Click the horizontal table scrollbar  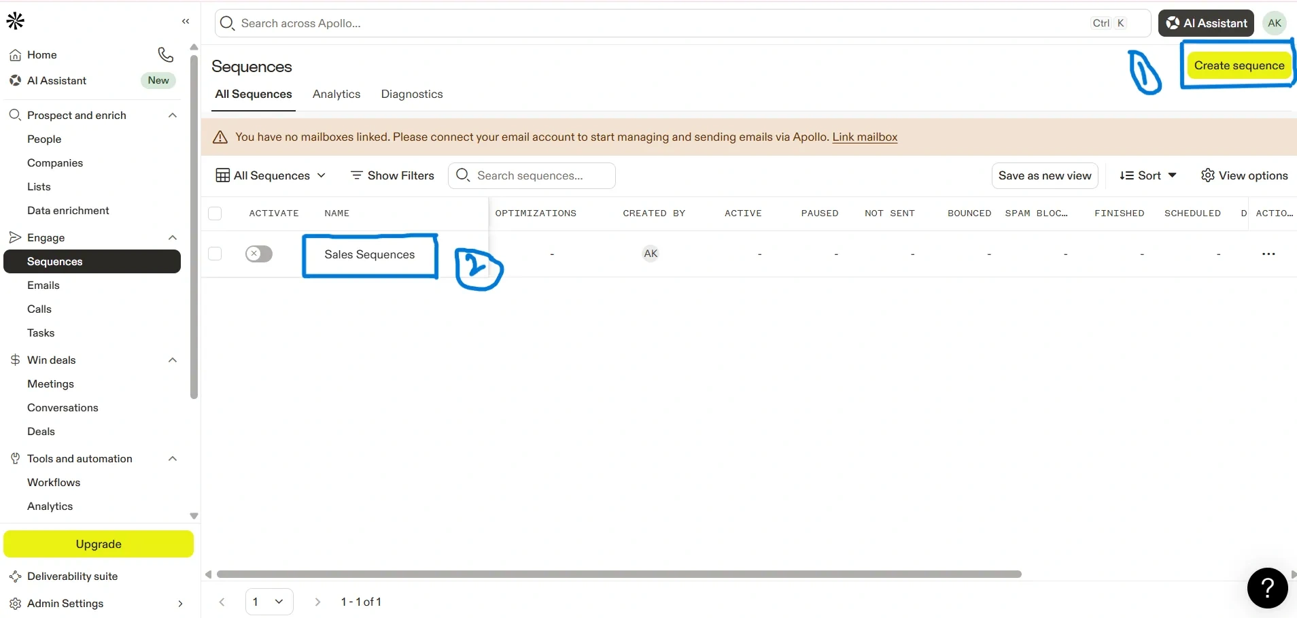point(619,574)
